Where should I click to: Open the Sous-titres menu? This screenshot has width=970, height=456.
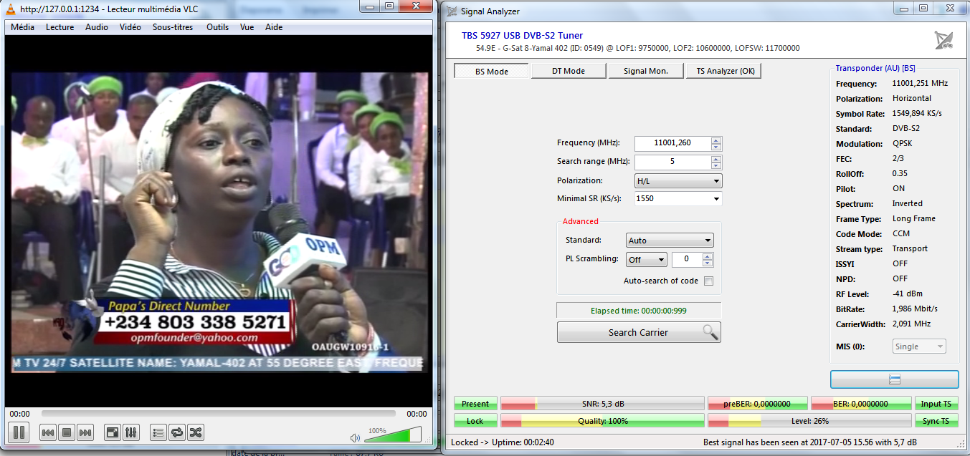171,27
